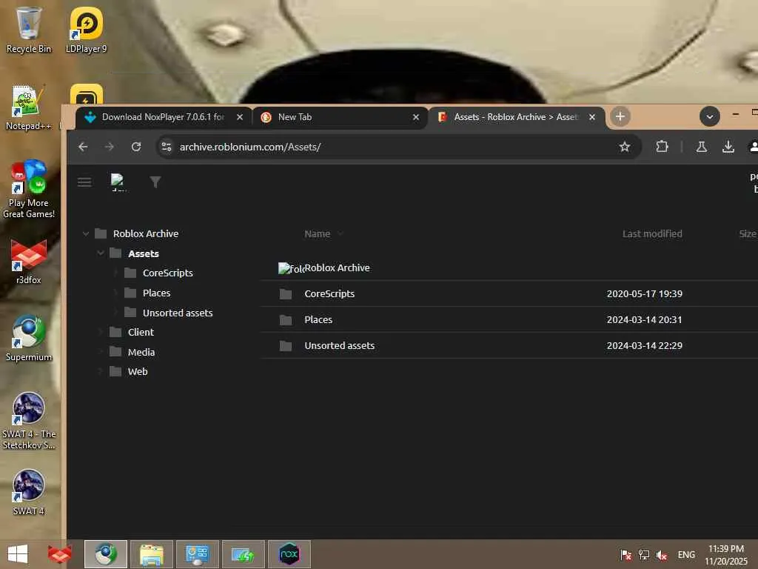Expand the Web tree node

pyautogui.click(x=100, y=372)
